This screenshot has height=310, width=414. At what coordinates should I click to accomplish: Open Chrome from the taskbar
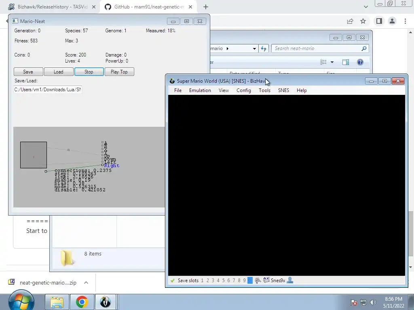tap(82, 302)
